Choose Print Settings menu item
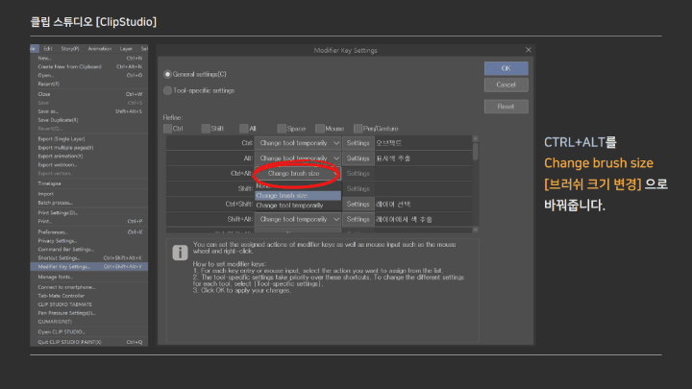 89,212
